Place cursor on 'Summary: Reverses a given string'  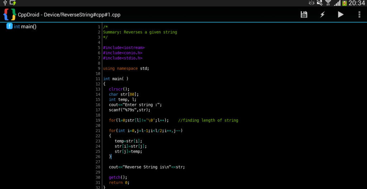click(140, 32)
